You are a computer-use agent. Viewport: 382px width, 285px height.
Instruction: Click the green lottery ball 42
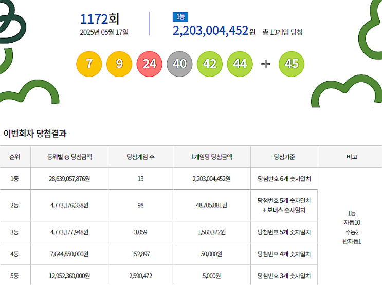[210, 64]
